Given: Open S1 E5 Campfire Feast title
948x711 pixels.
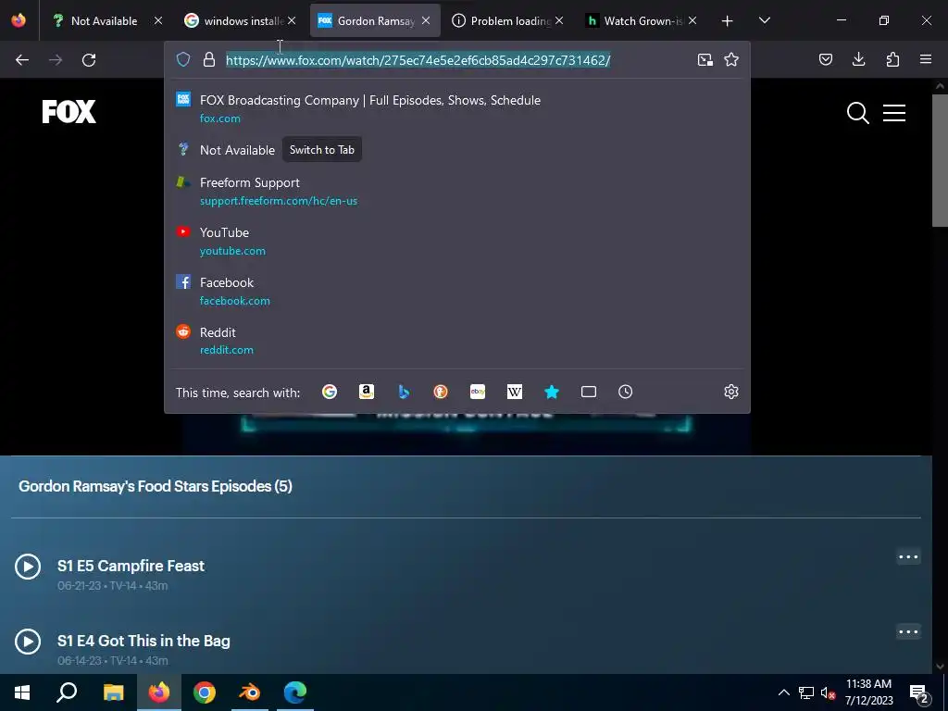Looking at the screenshot, I should pyautogui.click(x=131, y=566).
